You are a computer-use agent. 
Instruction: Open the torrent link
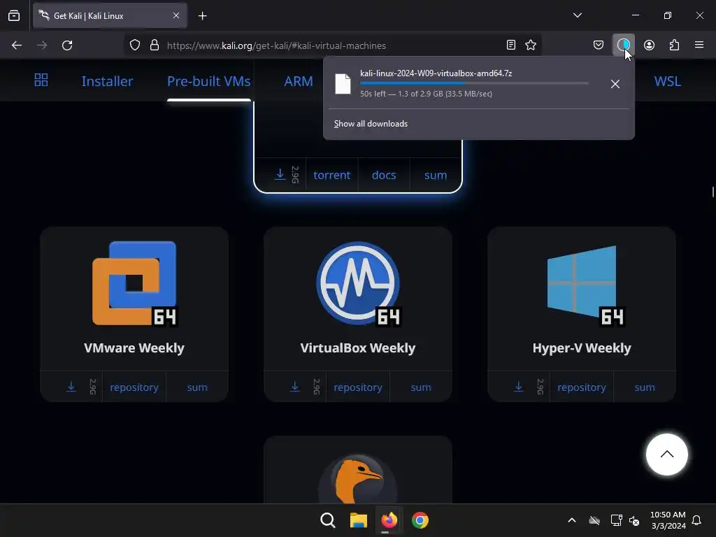331,176
